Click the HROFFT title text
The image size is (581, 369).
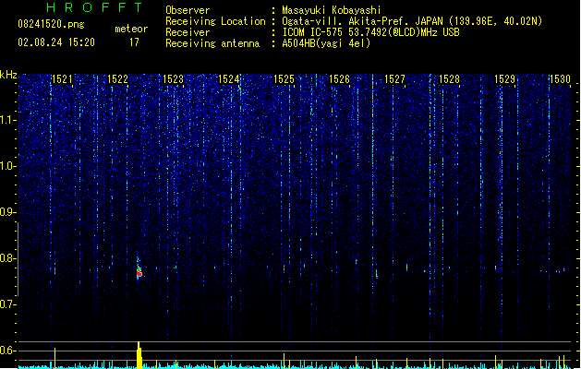coord(95,7)
